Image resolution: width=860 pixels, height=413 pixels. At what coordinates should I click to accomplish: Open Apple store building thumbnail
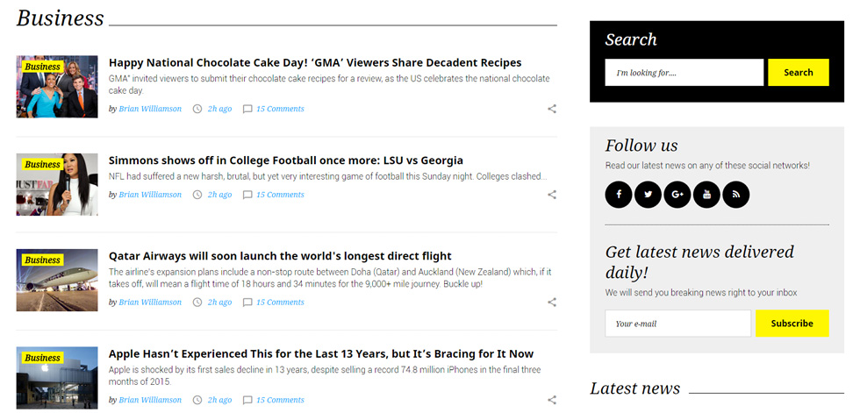click(x=57, y=378)
